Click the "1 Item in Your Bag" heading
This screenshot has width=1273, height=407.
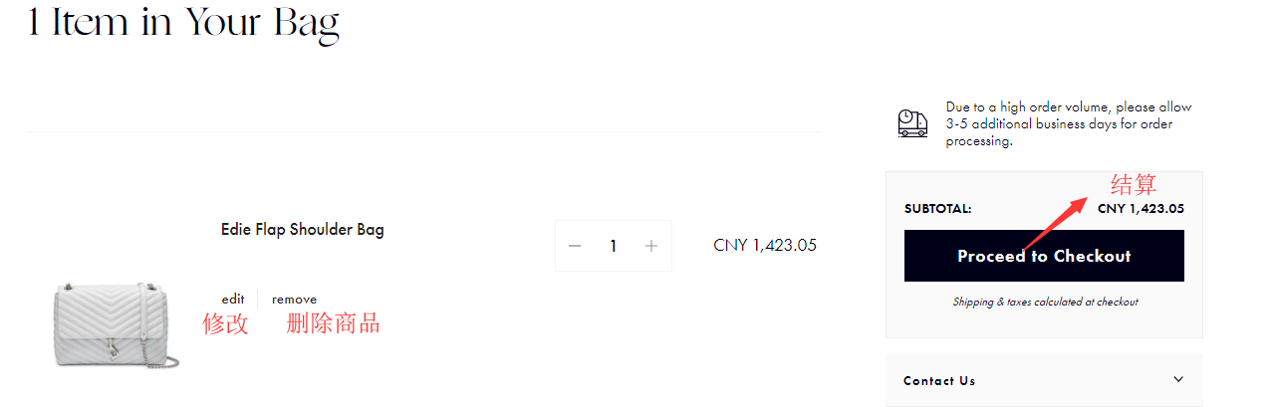pyautogui.click(x=184, y=23)
